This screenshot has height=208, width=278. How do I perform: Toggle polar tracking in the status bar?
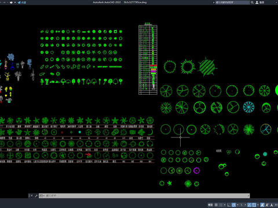click(233, 205)
